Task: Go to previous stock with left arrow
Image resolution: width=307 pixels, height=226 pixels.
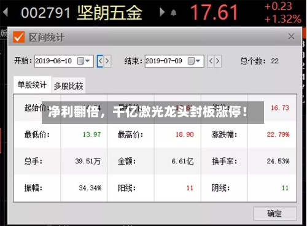Action: coord(5,12)
